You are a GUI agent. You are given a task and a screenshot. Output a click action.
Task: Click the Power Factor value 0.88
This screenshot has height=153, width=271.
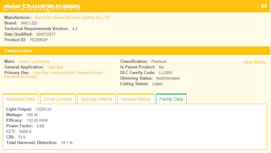pos(40,126)
